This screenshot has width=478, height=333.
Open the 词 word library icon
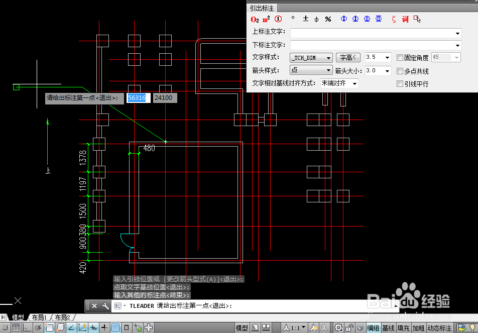coord(405,19)
